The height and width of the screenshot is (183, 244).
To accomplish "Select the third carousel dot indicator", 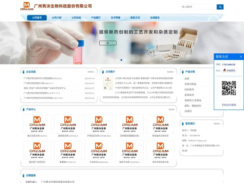I will pyautogui.click(x=125, y=60).
